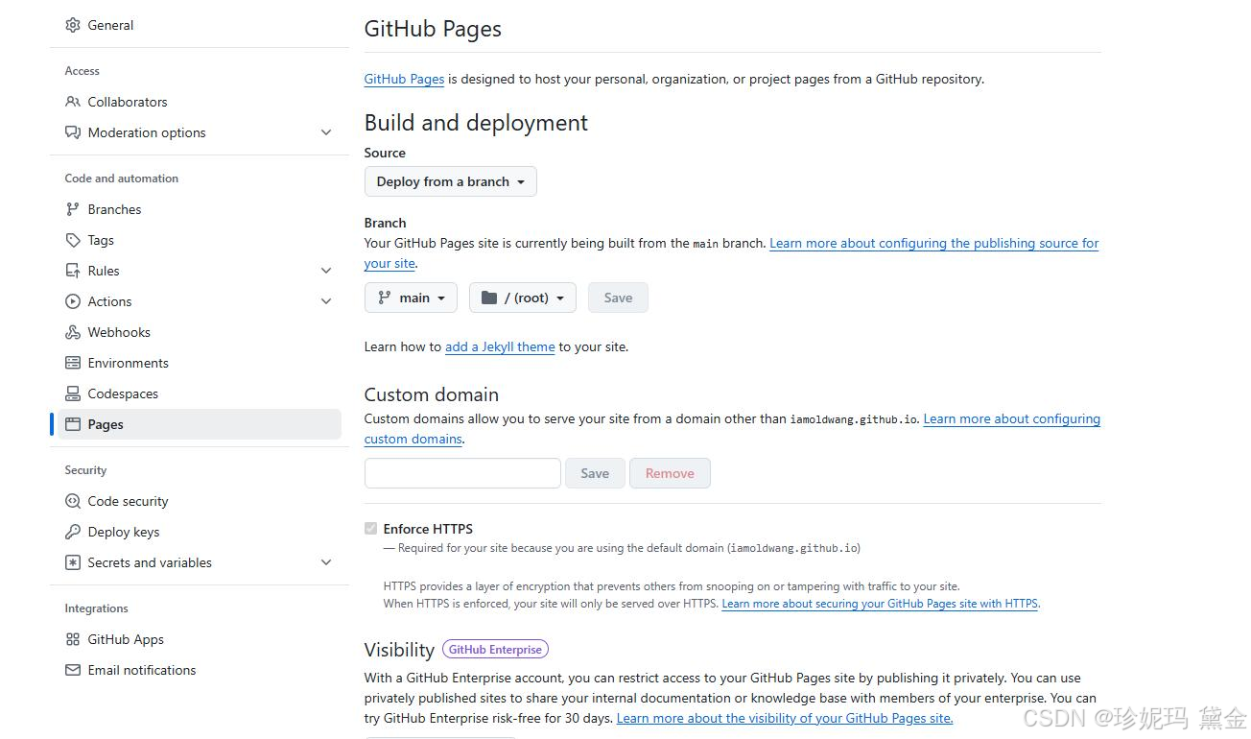Expand the Rules submenu chevron

(326, 271)
